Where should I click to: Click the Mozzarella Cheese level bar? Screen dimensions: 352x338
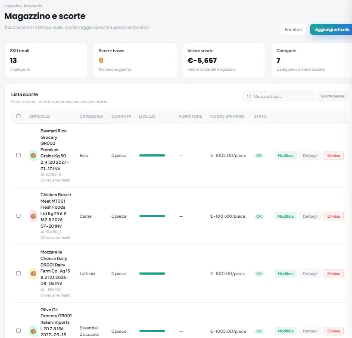[156, 273]
